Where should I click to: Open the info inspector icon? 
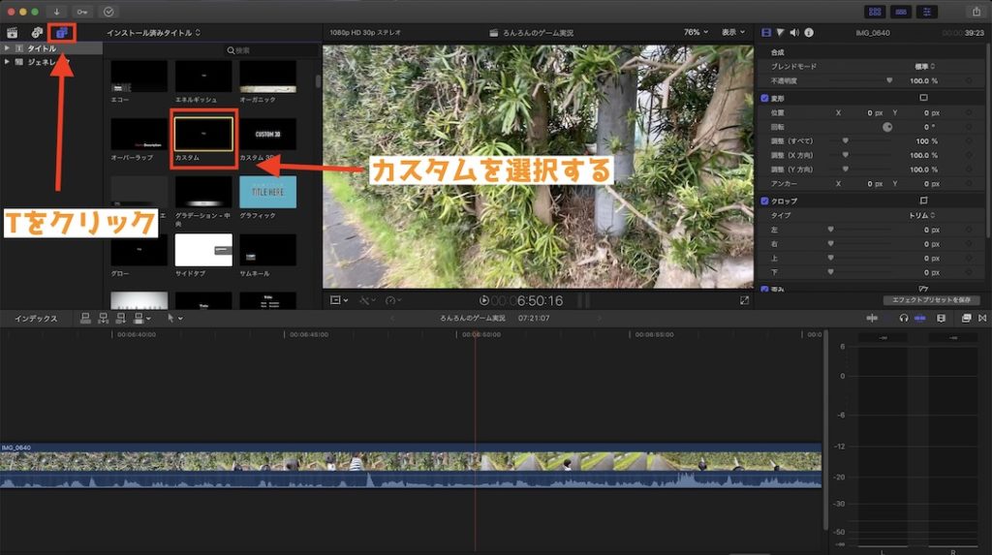click(809, 32)
